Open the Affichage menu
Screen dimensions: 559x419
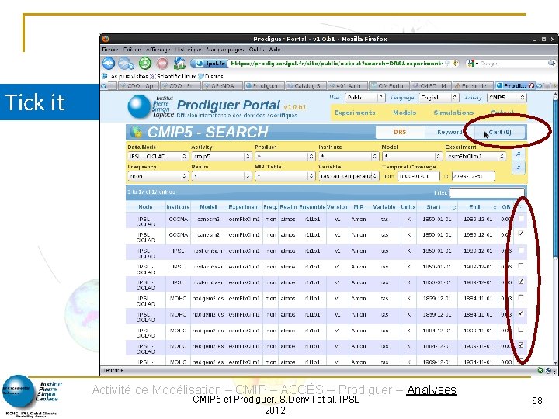158,50
